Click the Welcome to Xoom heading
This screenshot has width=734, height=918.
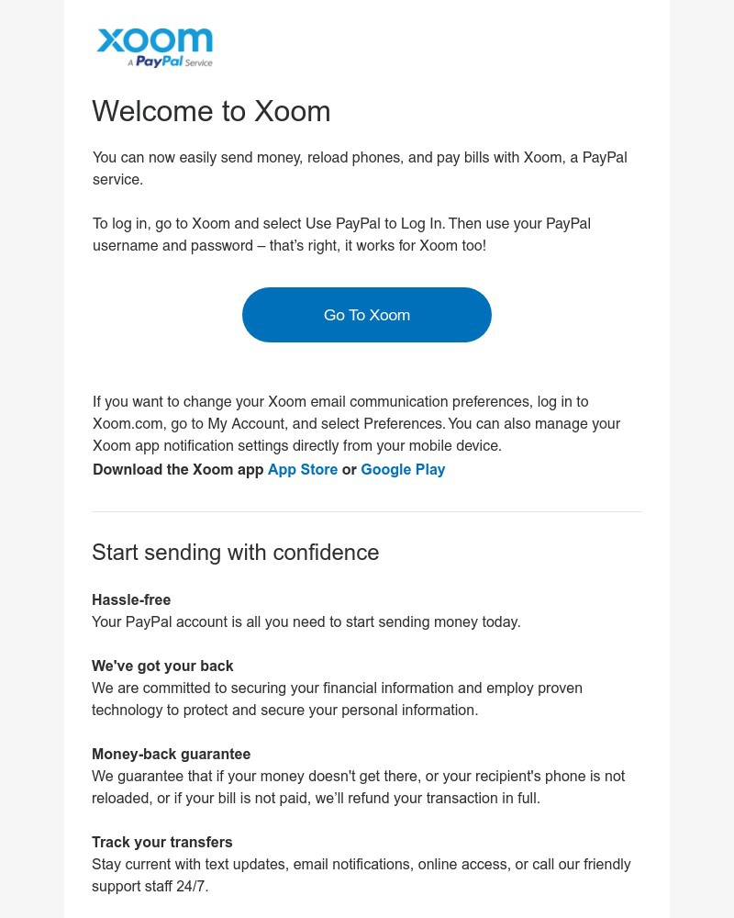coord(211,111)
